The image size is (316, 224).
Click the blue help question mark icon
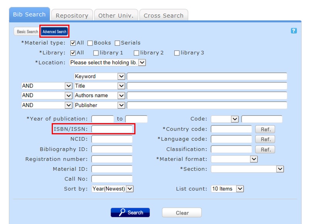pos(294,31)
